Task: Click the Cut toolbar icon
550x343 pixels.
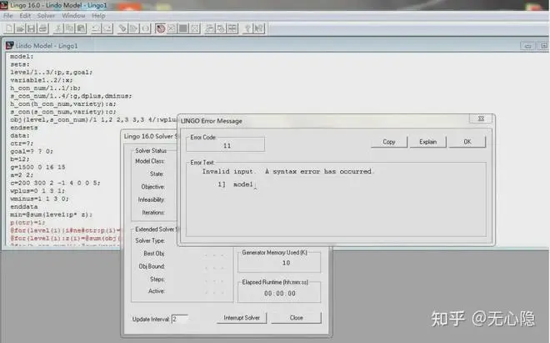Action: 60,28
